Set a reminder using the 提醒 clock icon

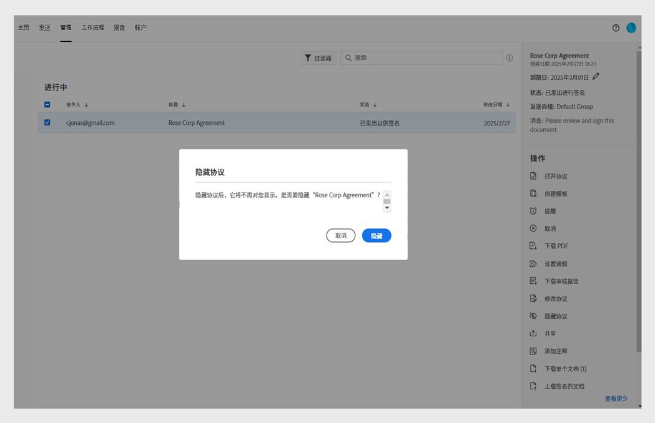point(533,211)
